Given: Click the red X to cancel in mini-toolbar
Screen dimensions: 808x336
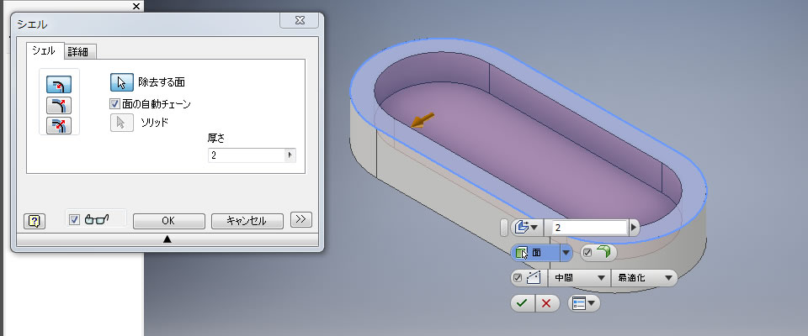Looking at the screenshot, I should [547, 303].
